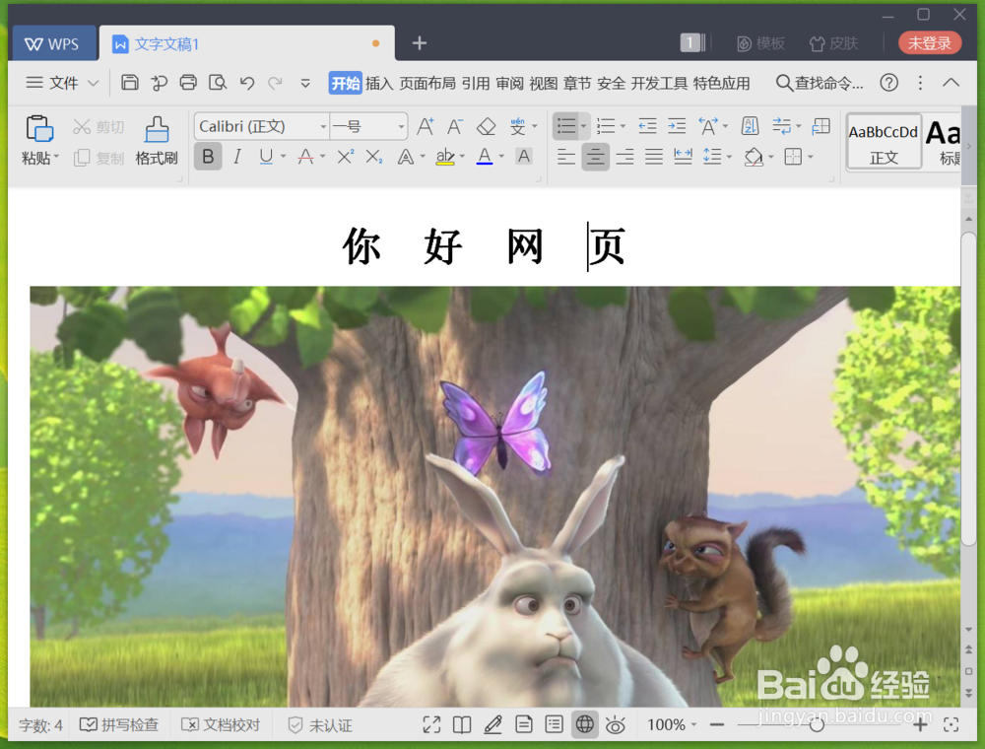Toggle Italic formatting
Image resolution: width=985 pixels, height=749 pixels.
click(x=236, y=157)
